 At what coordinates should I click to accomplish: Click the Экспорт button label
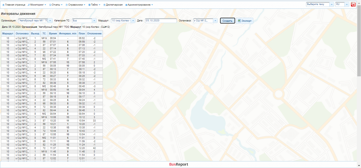point(246,21)
